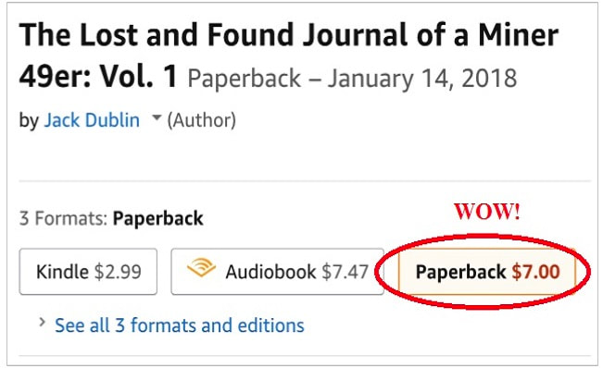Choose the Audiobook $7.47 format
This screenshot has height=368, width=603.
(x=277, y=272)
